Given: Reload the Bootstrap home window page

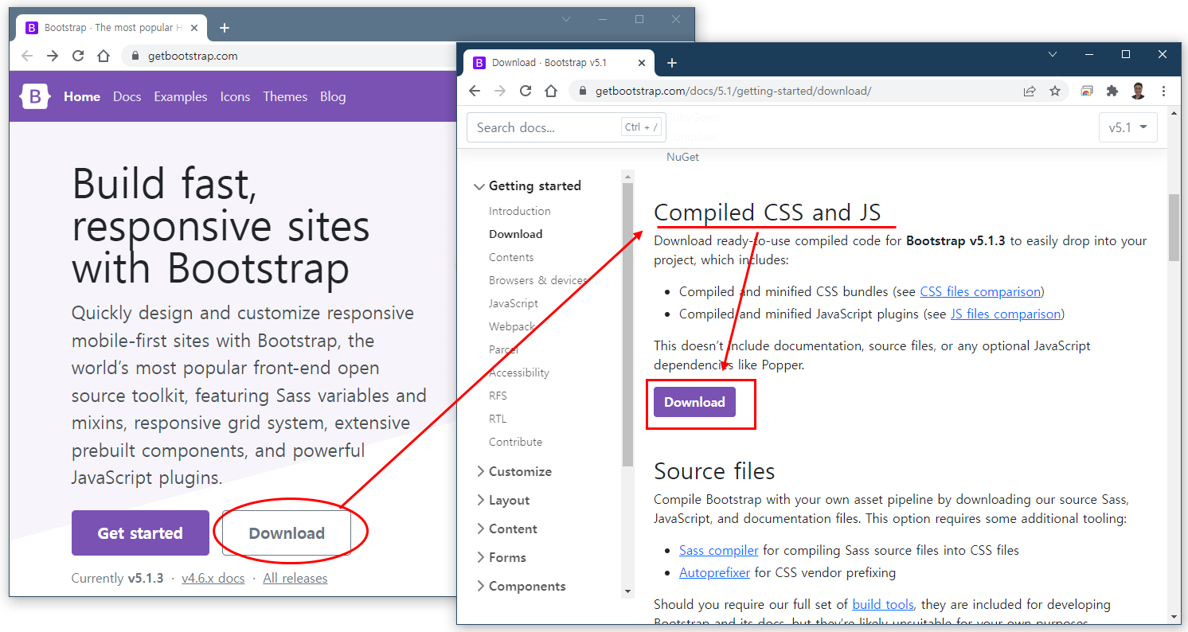Looking at the screenshot, I should click(78, 56).
